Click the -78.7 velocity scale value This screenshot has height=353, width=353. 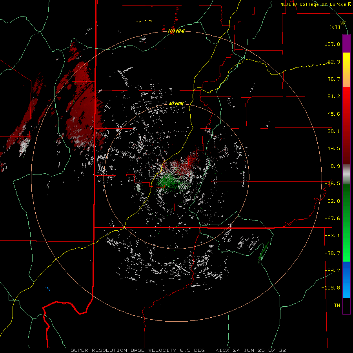[332, 253]
